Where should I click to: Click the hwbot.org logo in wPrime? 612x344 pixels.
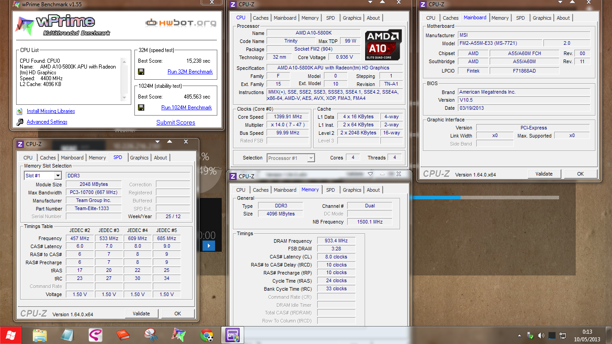pyautogui.click(x=181, y=23)
